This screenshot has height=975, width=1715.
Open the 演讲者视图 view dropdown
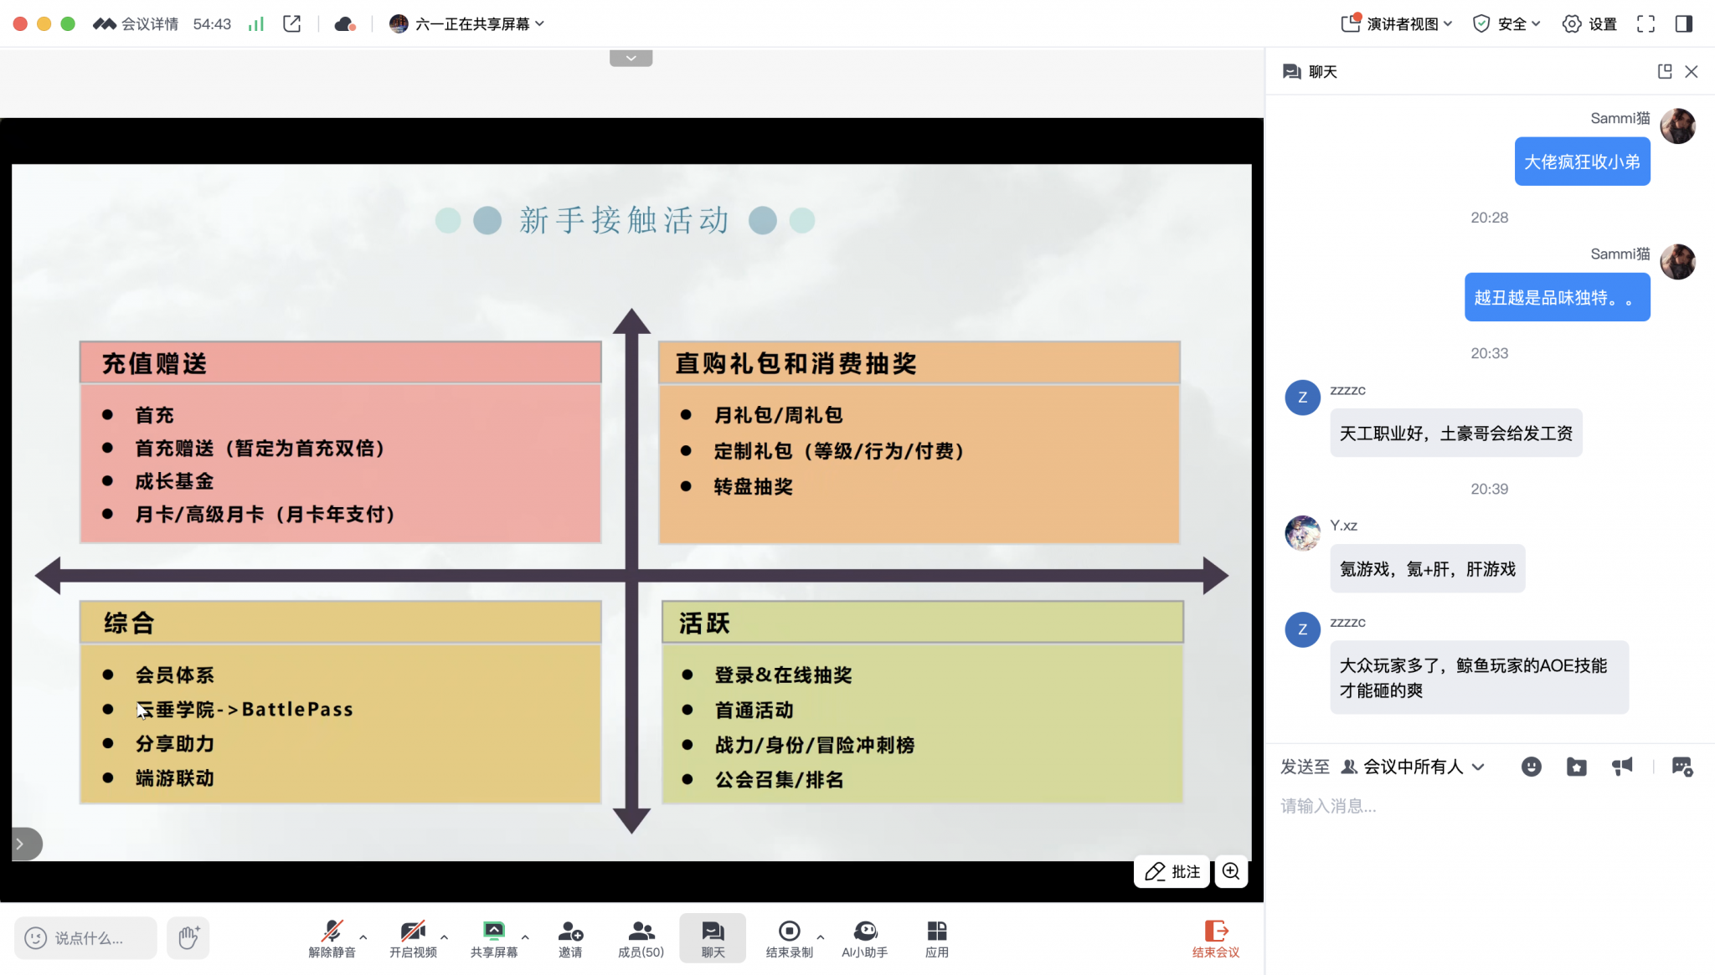1397,24
